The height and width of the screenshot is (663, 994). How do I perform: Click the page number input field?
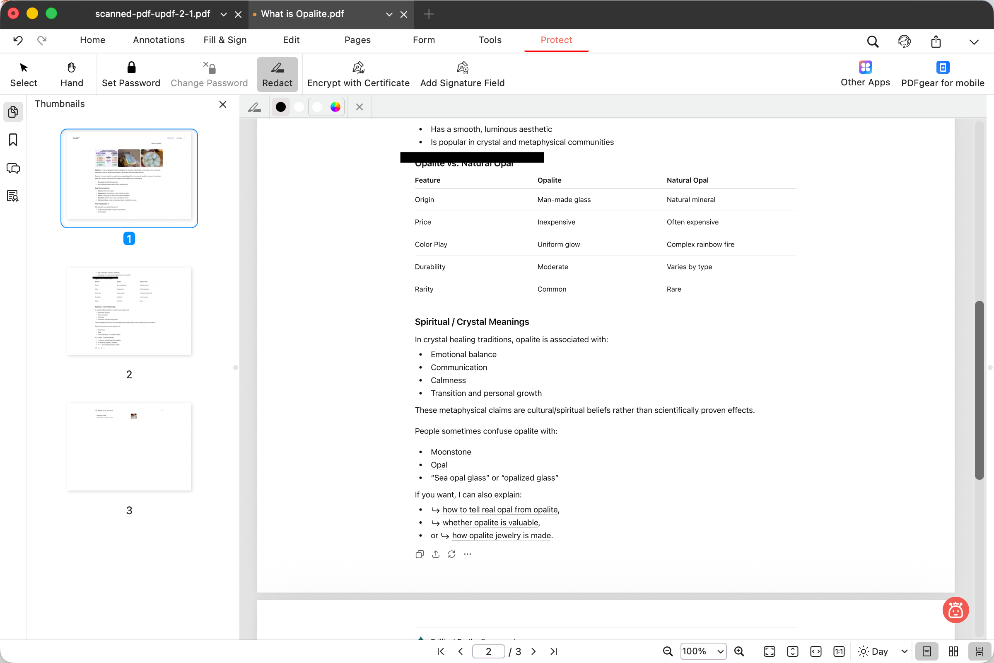[489, 651]
